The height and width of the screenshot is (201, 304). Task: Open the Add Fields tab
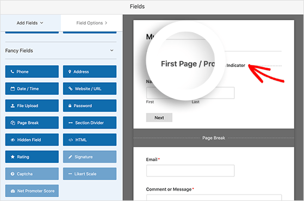30,23
